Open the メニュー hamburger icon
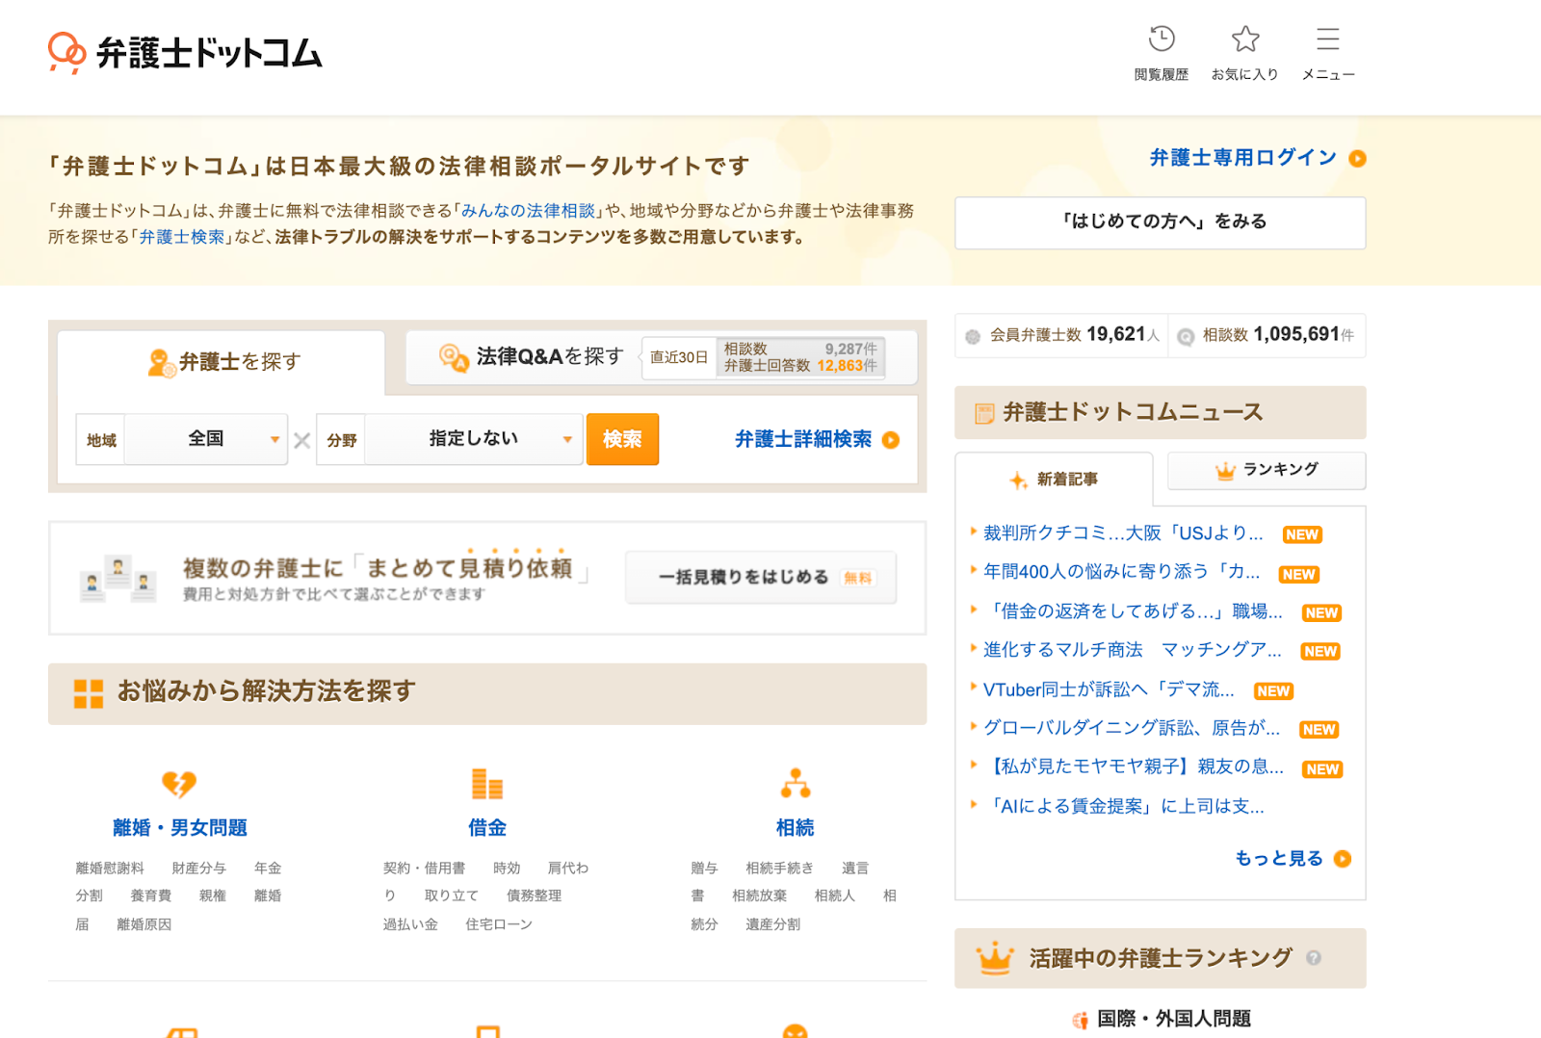 [1328, 39]
